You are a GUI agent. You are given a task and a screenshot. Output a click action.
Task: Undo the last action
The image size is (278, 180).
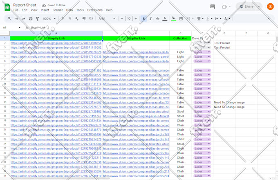[x=17, y=19]
